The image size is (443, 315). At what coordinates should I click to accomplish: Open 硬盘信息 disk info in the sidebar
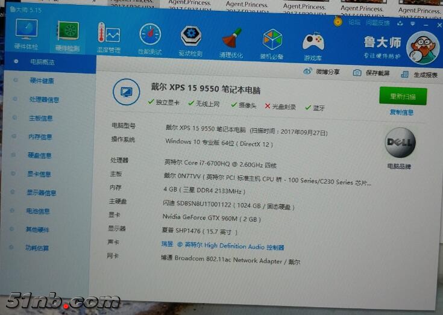(x=40, y=155)
